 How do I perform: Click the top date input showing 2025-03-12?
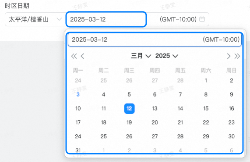coord(106,19)
